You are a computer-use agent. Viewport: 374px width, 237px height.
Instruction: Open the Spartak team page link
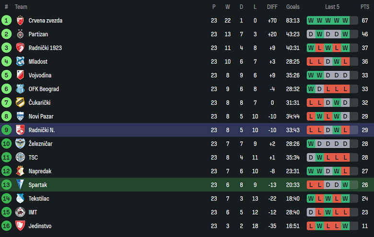37,185
